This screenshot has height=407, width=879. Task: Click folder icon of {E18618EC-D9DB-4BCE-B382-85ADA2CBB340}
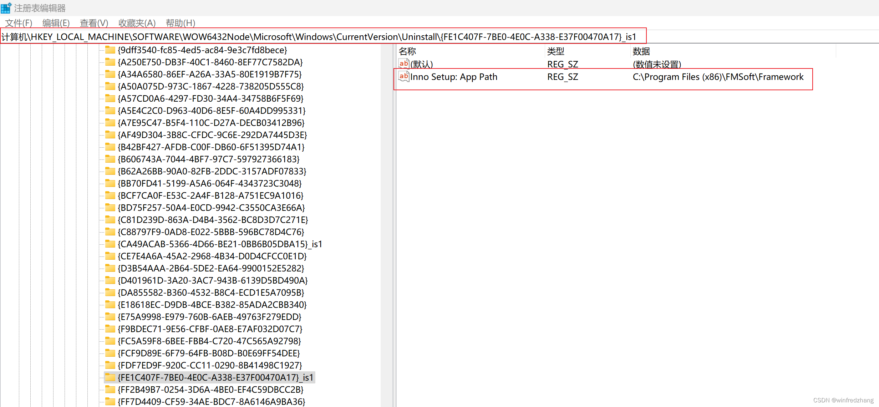click(x=110, y=304)
